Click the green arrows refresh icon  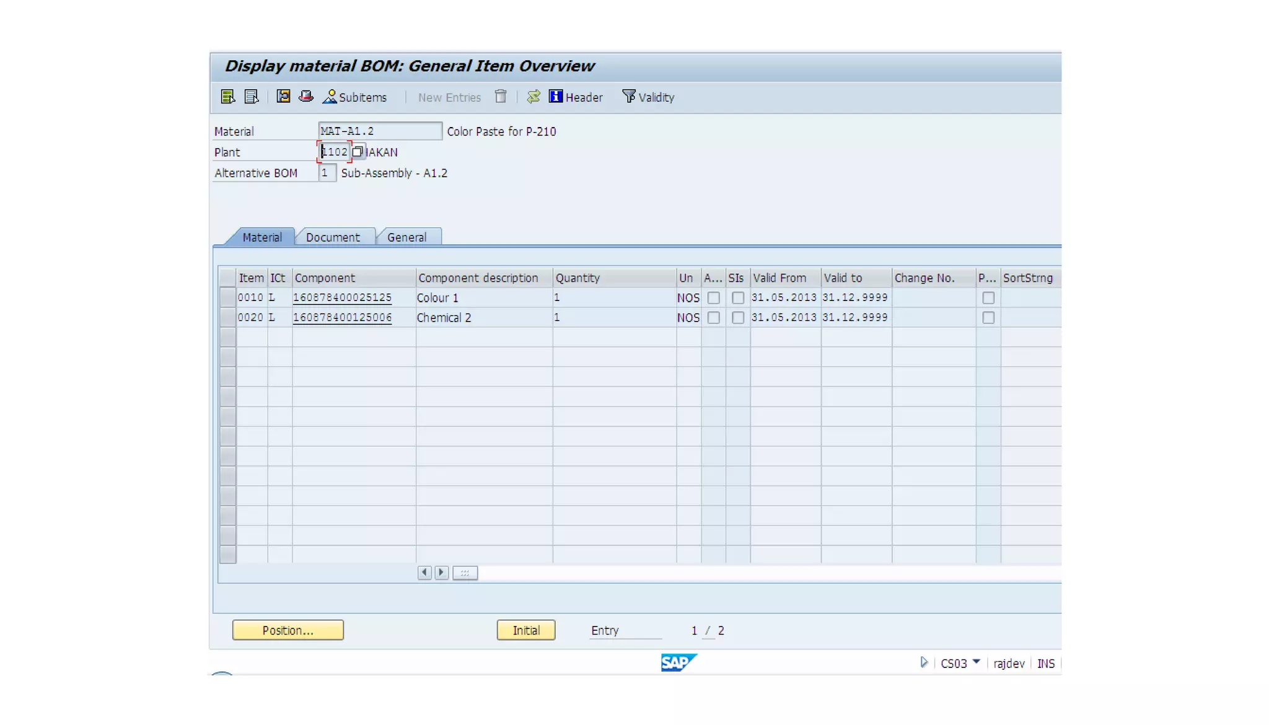point(534,97)
